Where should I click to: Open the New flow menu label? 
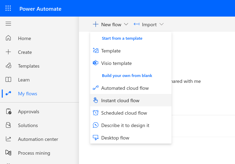click(111, 25)
